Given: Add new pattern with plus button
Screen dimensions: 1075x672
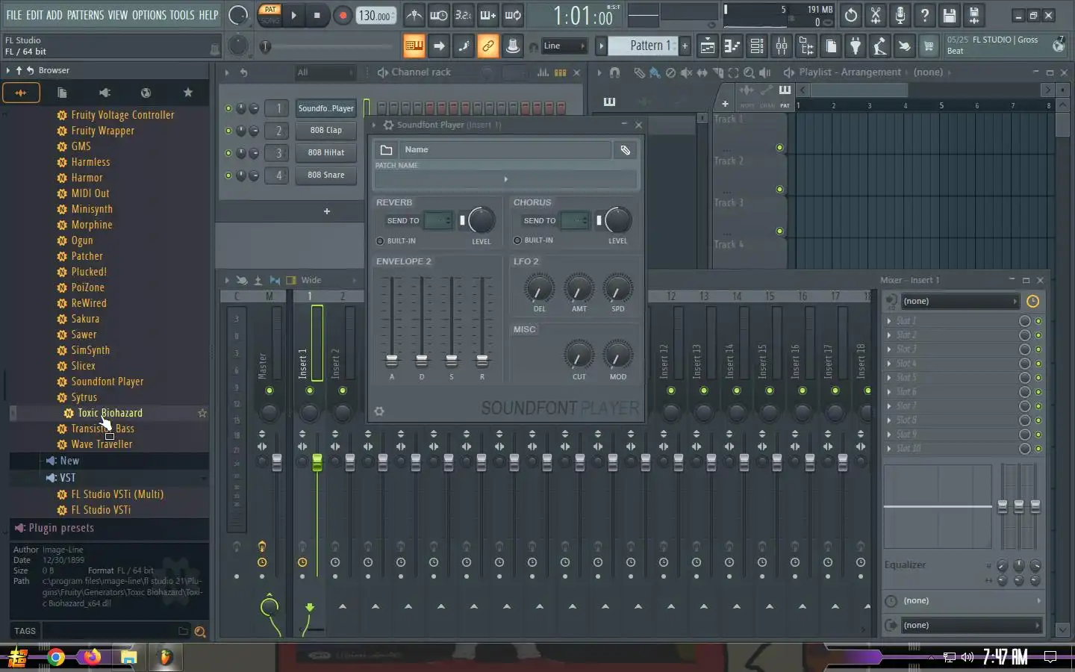Looking at the screenshot, I should [x=685, y=46].
